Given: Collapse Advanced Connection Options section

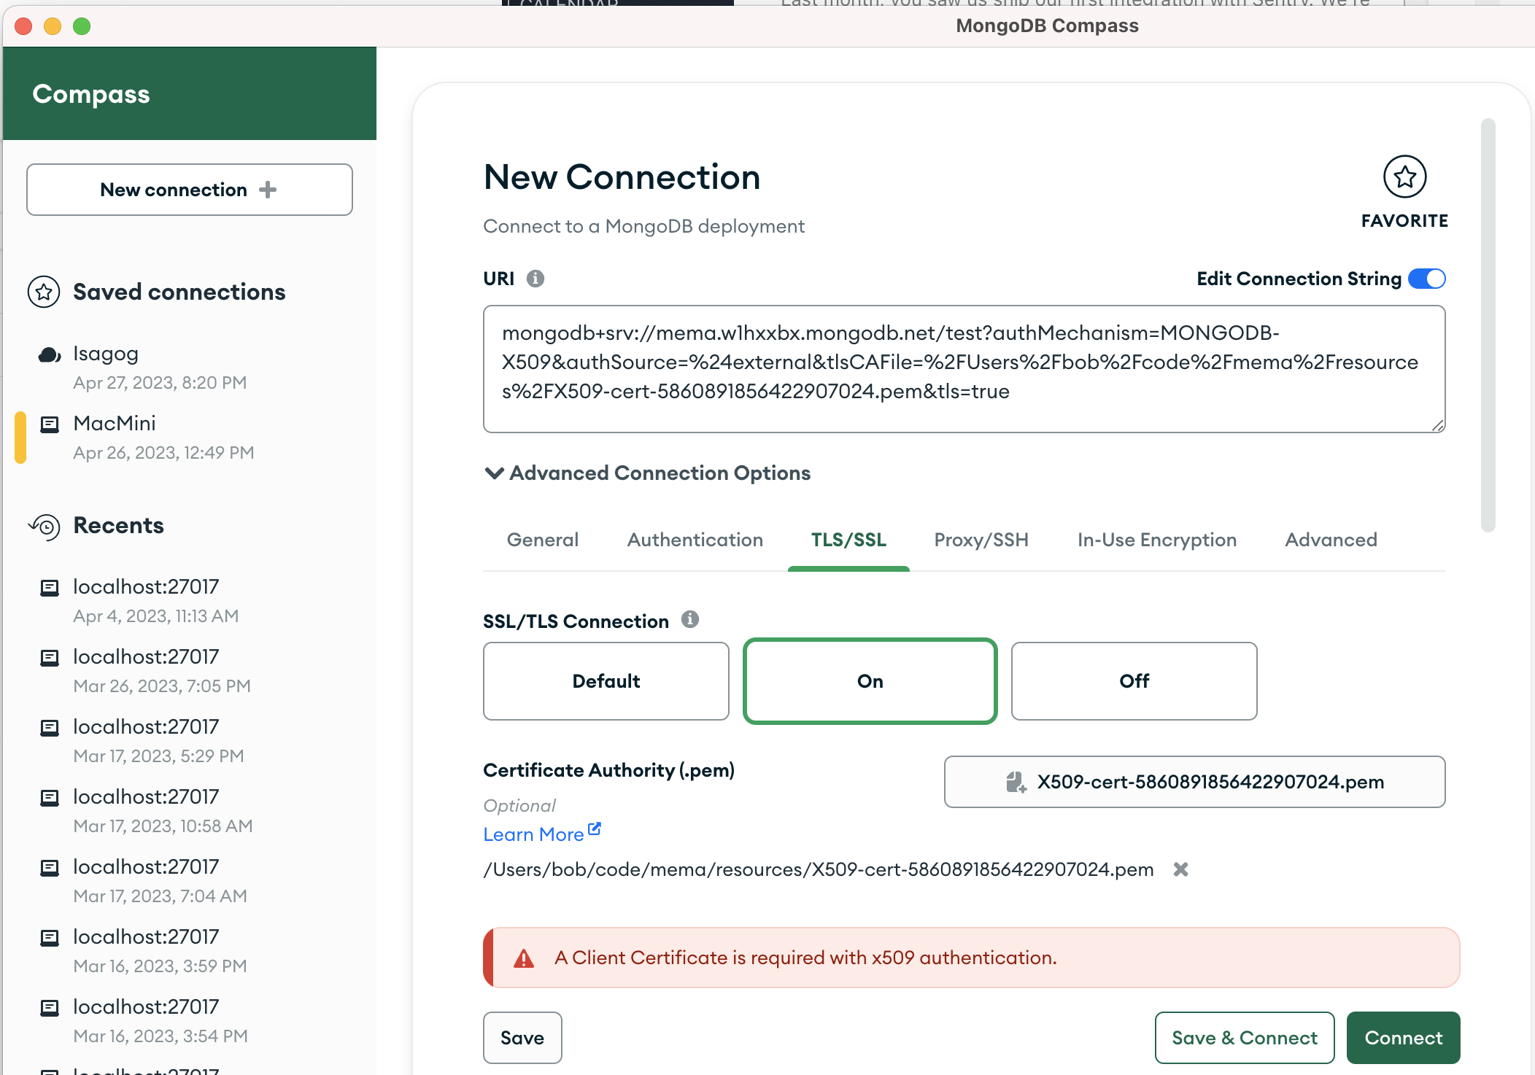Looking at the screenshot, I should pos(495,473).
